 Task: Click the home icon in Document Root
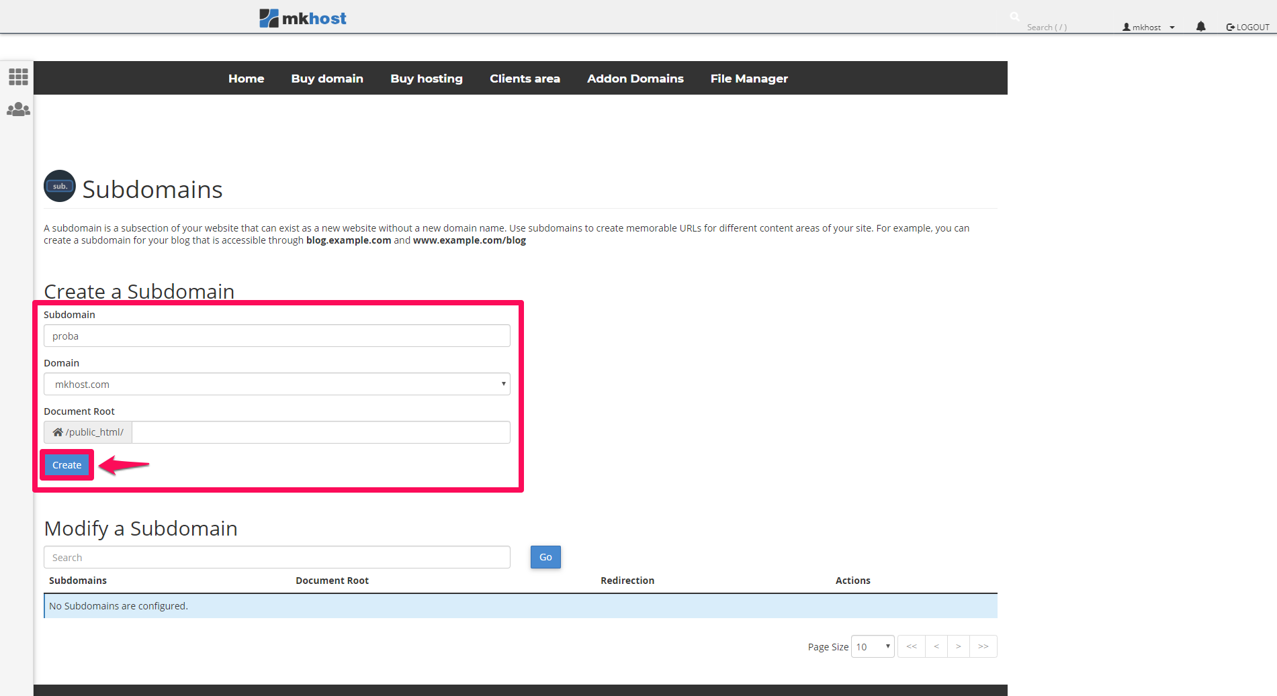(x=58, y=432)
